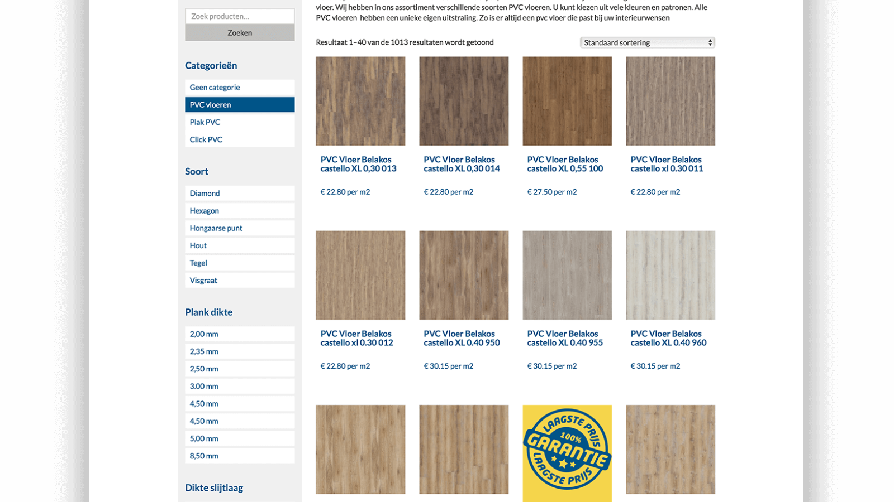
Task: Click the Dikte slijtlaag sidebar heading
Action: [214, 488]
